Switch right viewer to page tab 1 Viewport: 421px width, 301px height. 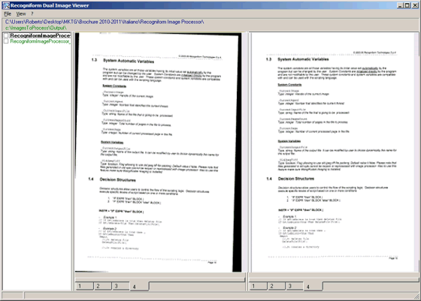259,286
